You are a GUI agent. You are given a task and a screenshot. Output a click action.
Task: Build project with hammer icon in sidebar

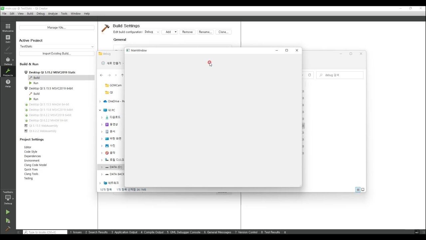[x=8, y=229]
